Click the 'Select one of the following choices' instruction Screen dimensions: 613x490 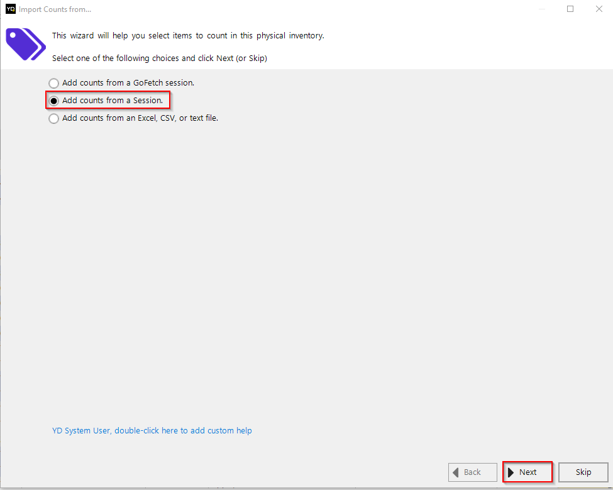(x=159, y=58)
